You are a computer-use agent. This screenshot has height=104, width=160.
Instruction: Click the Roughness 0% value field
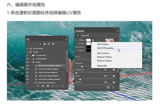coord(105,70)
